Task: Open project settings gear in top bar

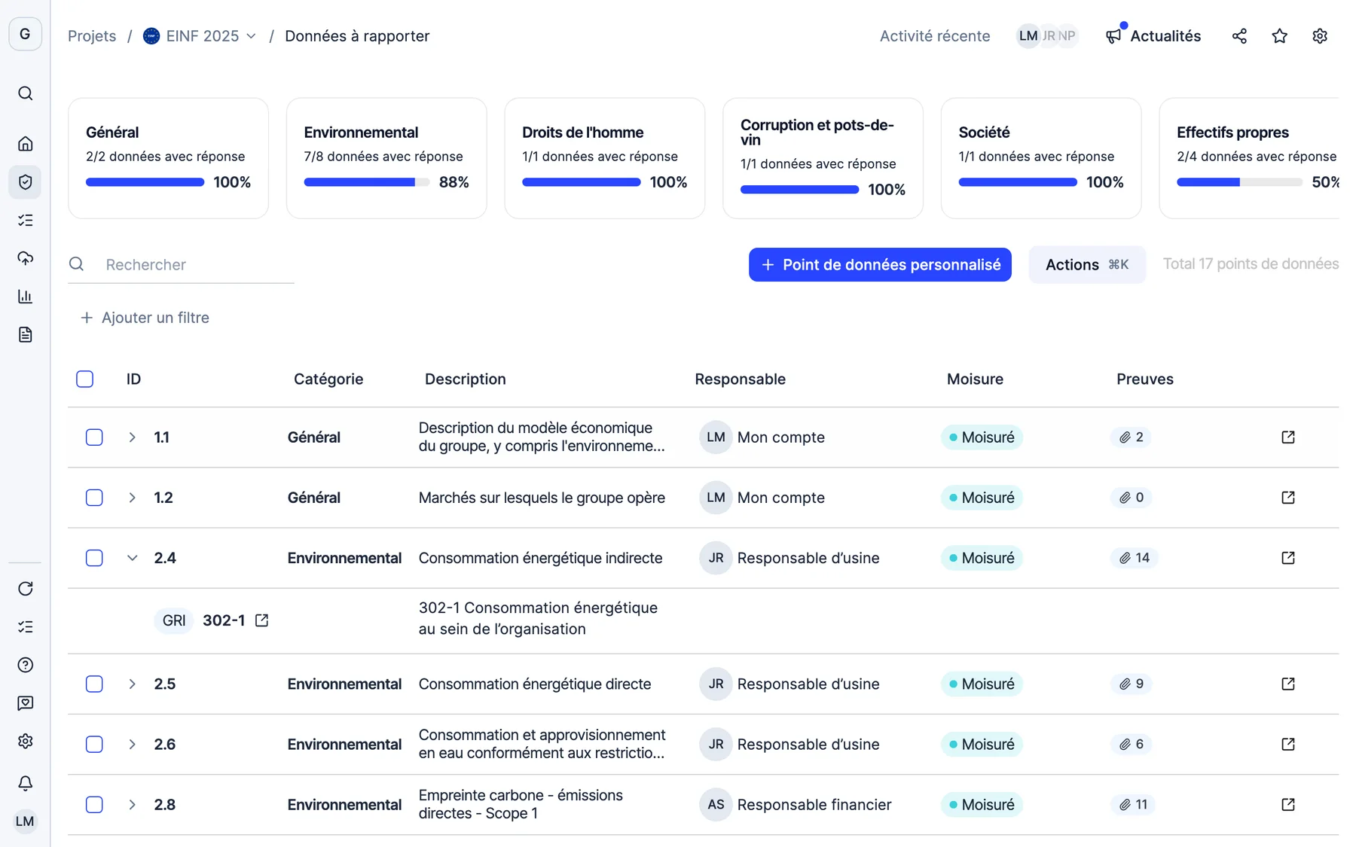Action: [1319, 36]
